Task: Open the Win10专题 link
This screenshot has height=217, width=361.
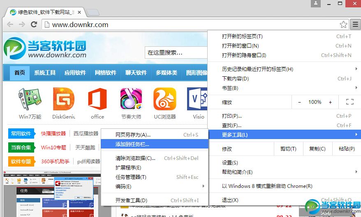Action: [x=53, y=147]
